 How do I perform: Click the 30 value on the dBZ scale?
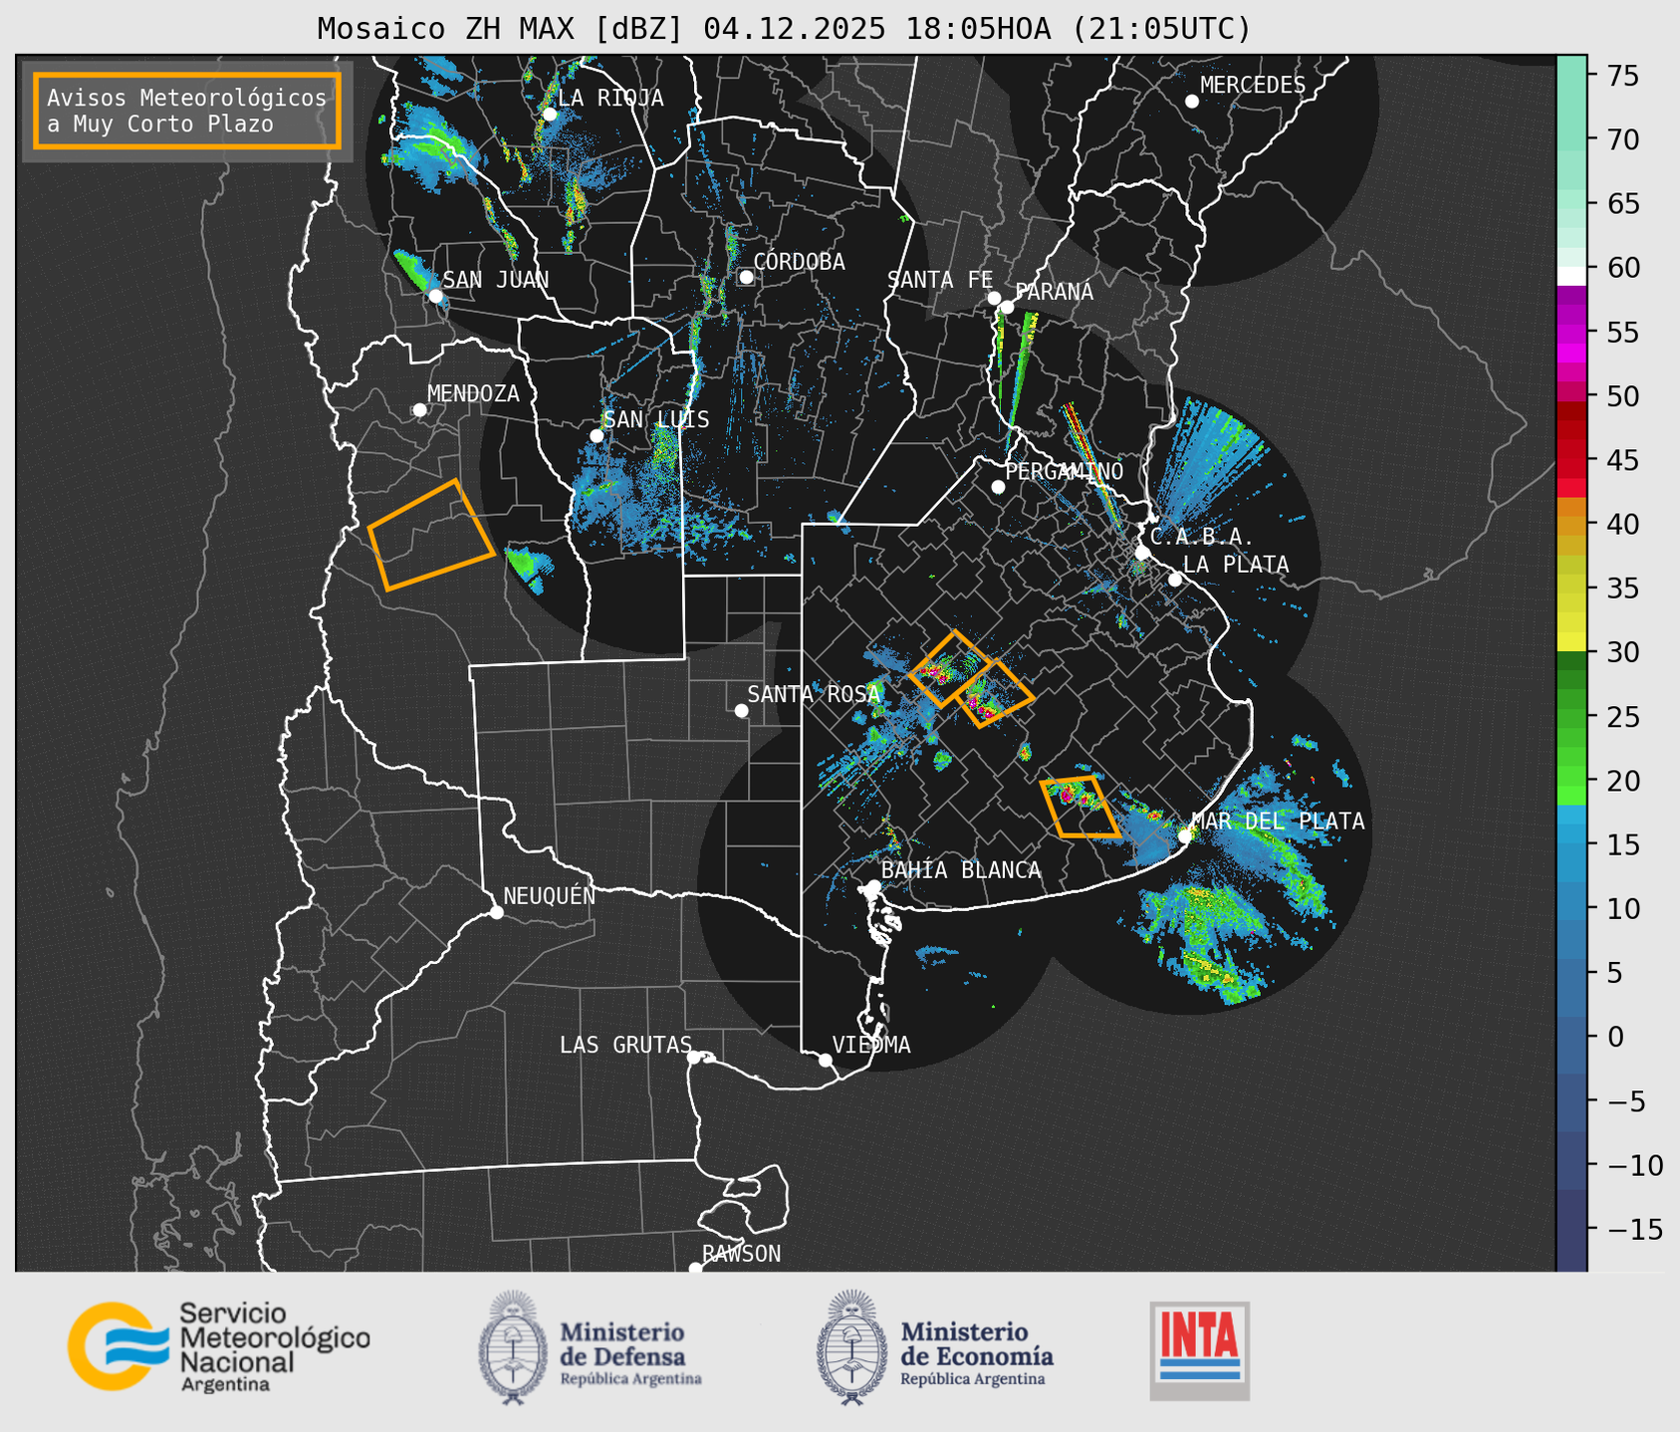click(x=1622, y=652)
